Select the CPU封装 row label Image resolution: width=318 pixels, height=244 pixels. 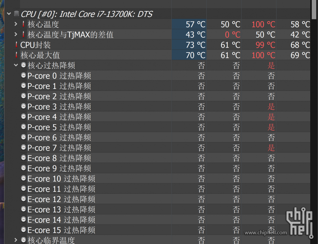coord(35,45)
